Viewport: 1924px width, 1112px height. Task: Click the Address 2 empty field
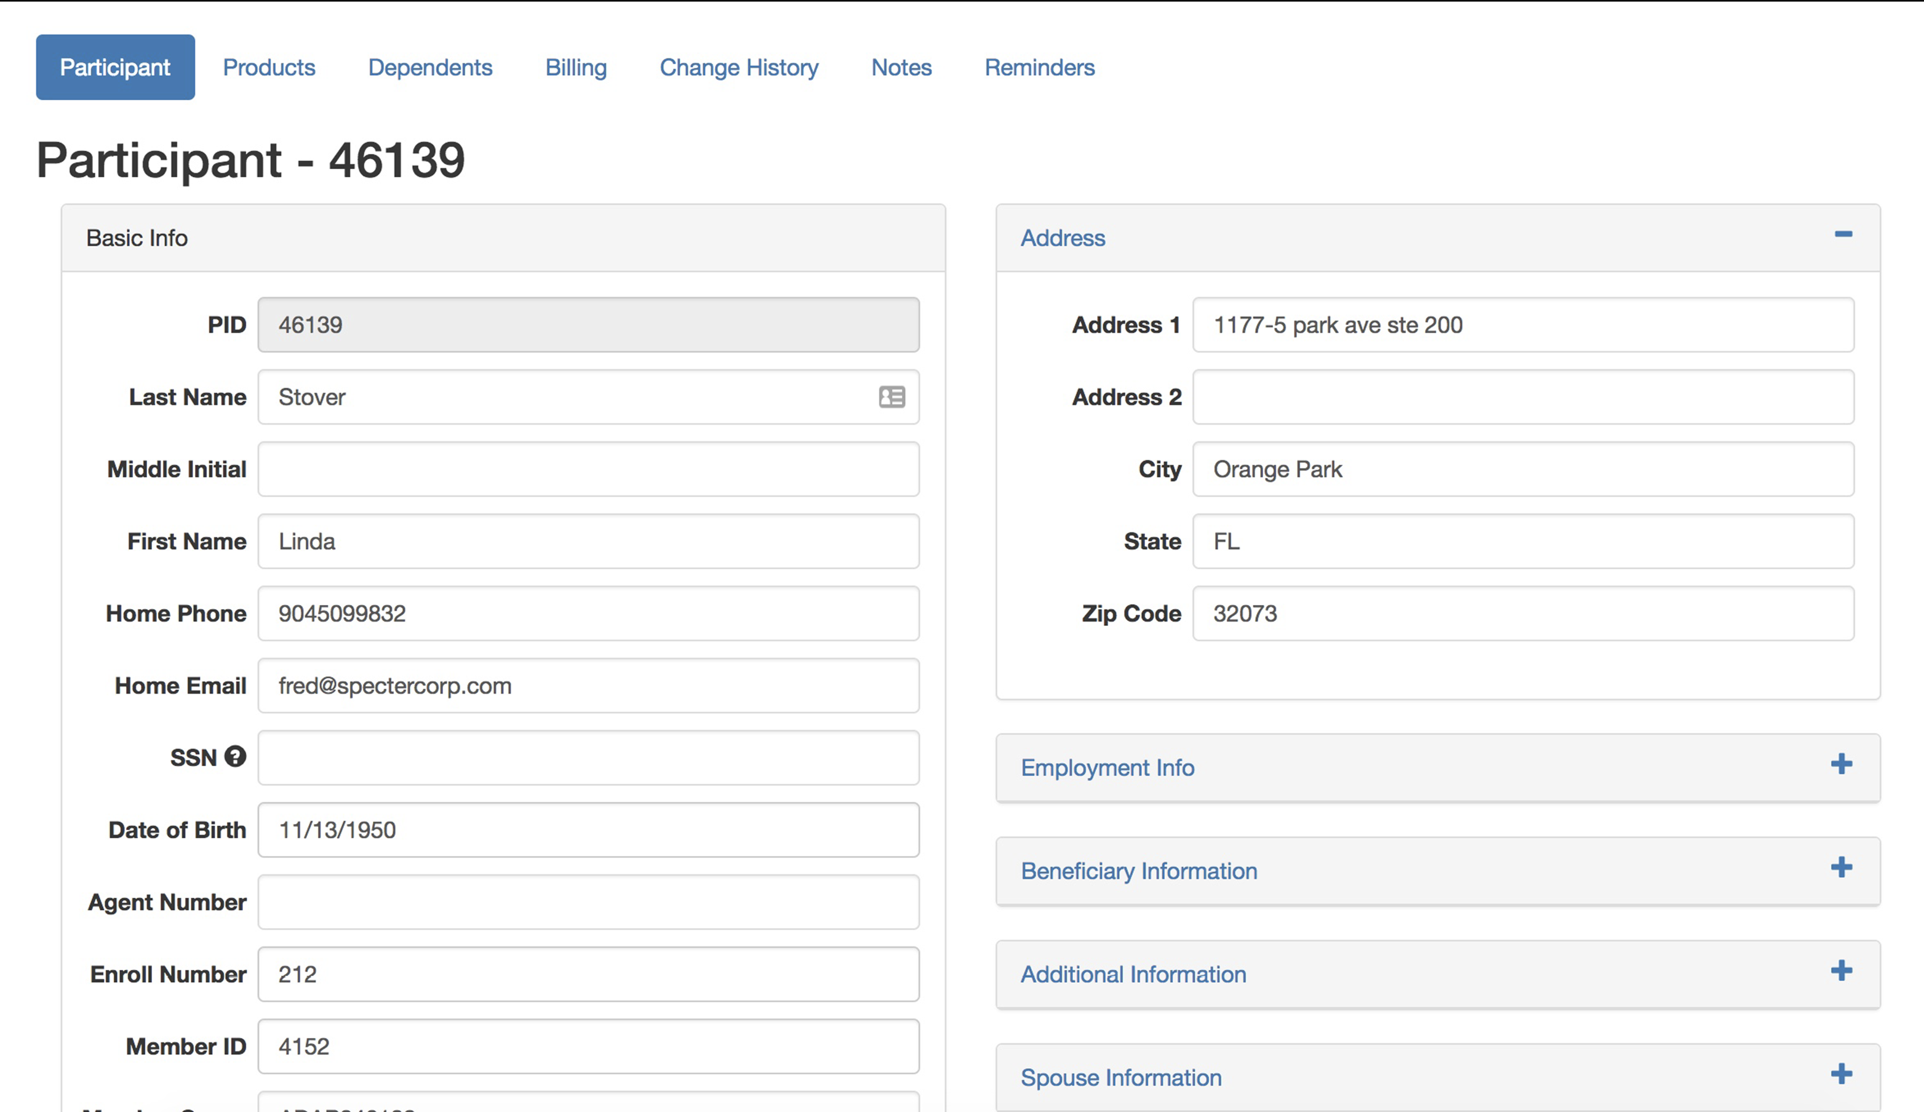[x=1523, y=396]
